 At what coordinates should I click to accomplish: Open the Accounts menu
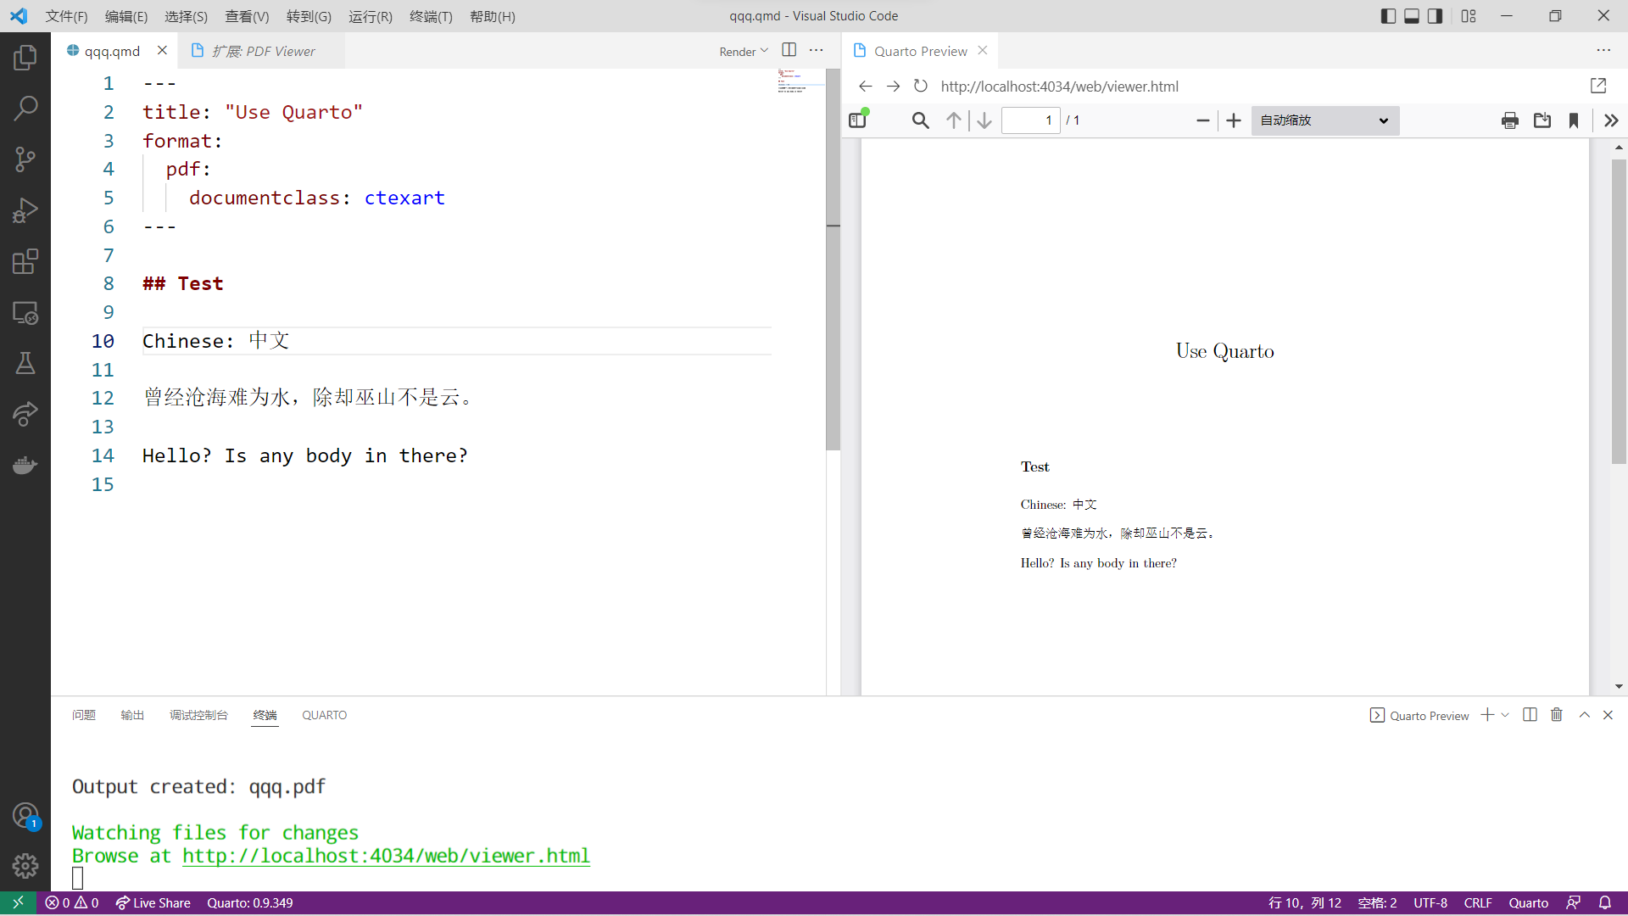[25, 815]
